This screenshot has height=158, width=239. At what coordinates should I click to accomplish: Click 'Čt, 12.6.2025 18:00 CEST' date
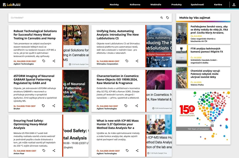[x=25, y=151]
